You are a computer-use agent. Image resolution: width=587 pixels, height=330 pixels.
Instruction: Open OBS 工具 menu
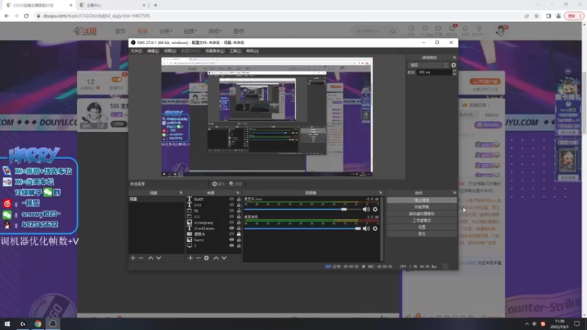pos(235,51)
